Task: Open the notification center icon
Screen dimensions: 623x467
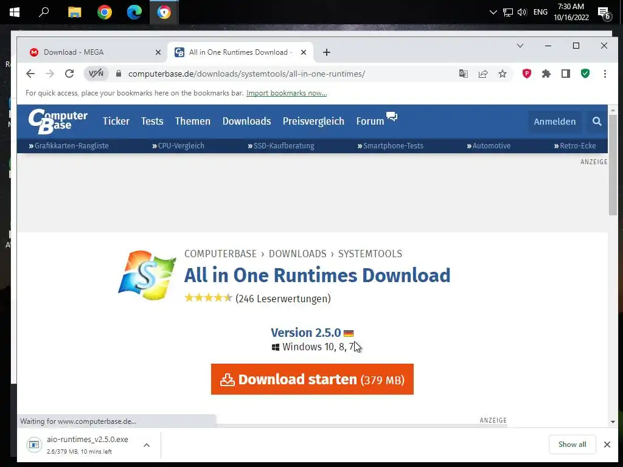Action: click(x=604, y=13)
